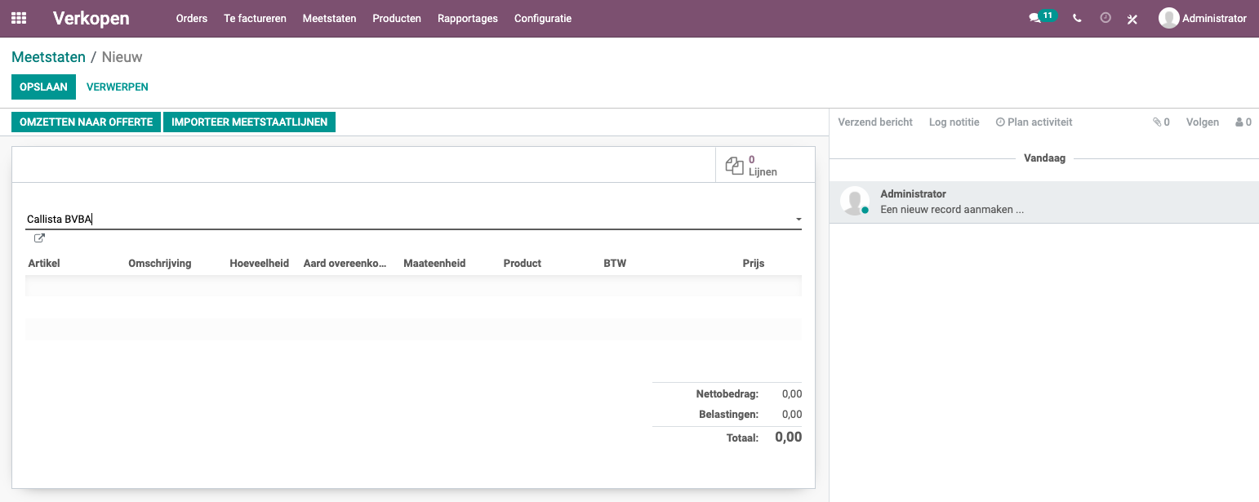Viewport: 1259px width, 502px height.
Task: Click the Lijnen documents icon
Action: 735,166
